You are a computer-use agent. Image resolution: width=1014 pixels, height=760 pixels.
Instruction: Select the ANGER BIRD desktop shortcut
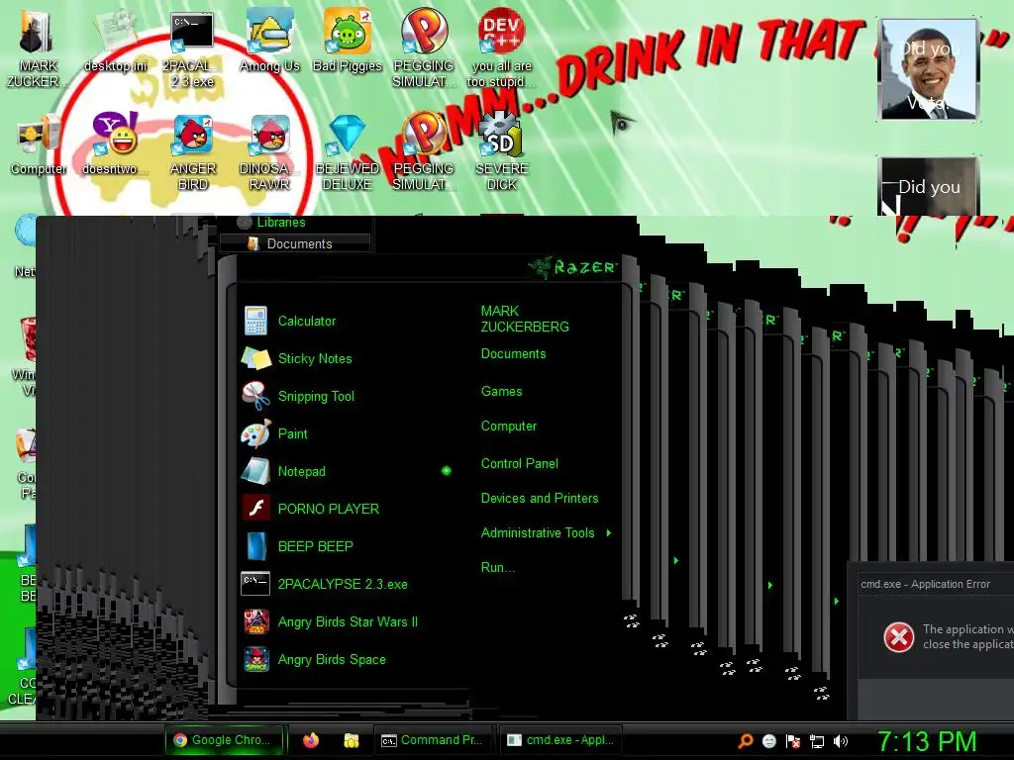click(x=192, y=152)
